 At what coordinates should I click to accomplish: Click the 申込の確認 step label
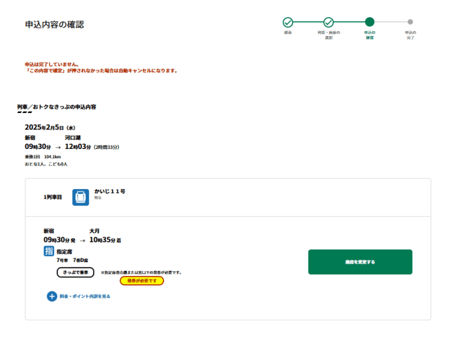point(370,35)
